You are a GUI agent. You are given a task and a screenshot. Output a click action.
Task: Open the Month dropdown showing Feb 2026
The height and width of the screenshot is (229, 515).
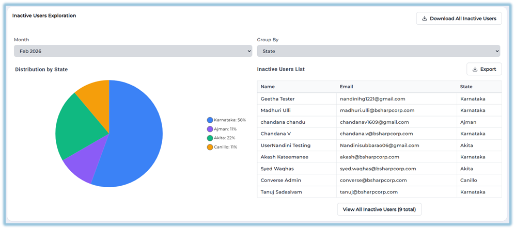coord(133,51)
